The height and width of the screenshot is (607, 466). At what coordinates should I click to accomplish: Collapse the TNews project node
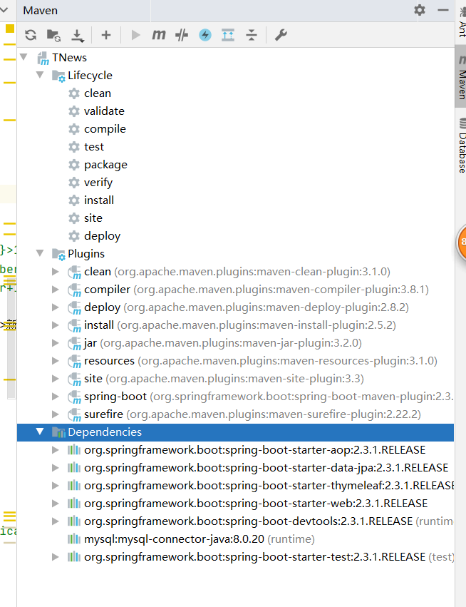24,57
